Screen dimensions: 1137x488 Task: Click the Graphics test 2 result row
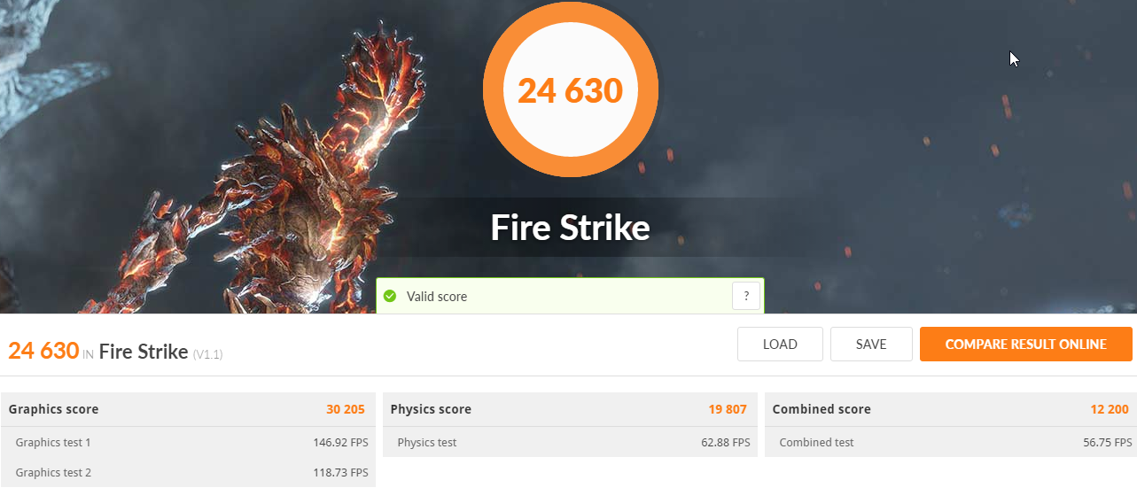click(188, 472)
